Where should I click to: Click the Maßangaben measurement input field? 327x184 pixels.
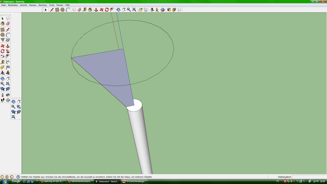tap(309, 177)
